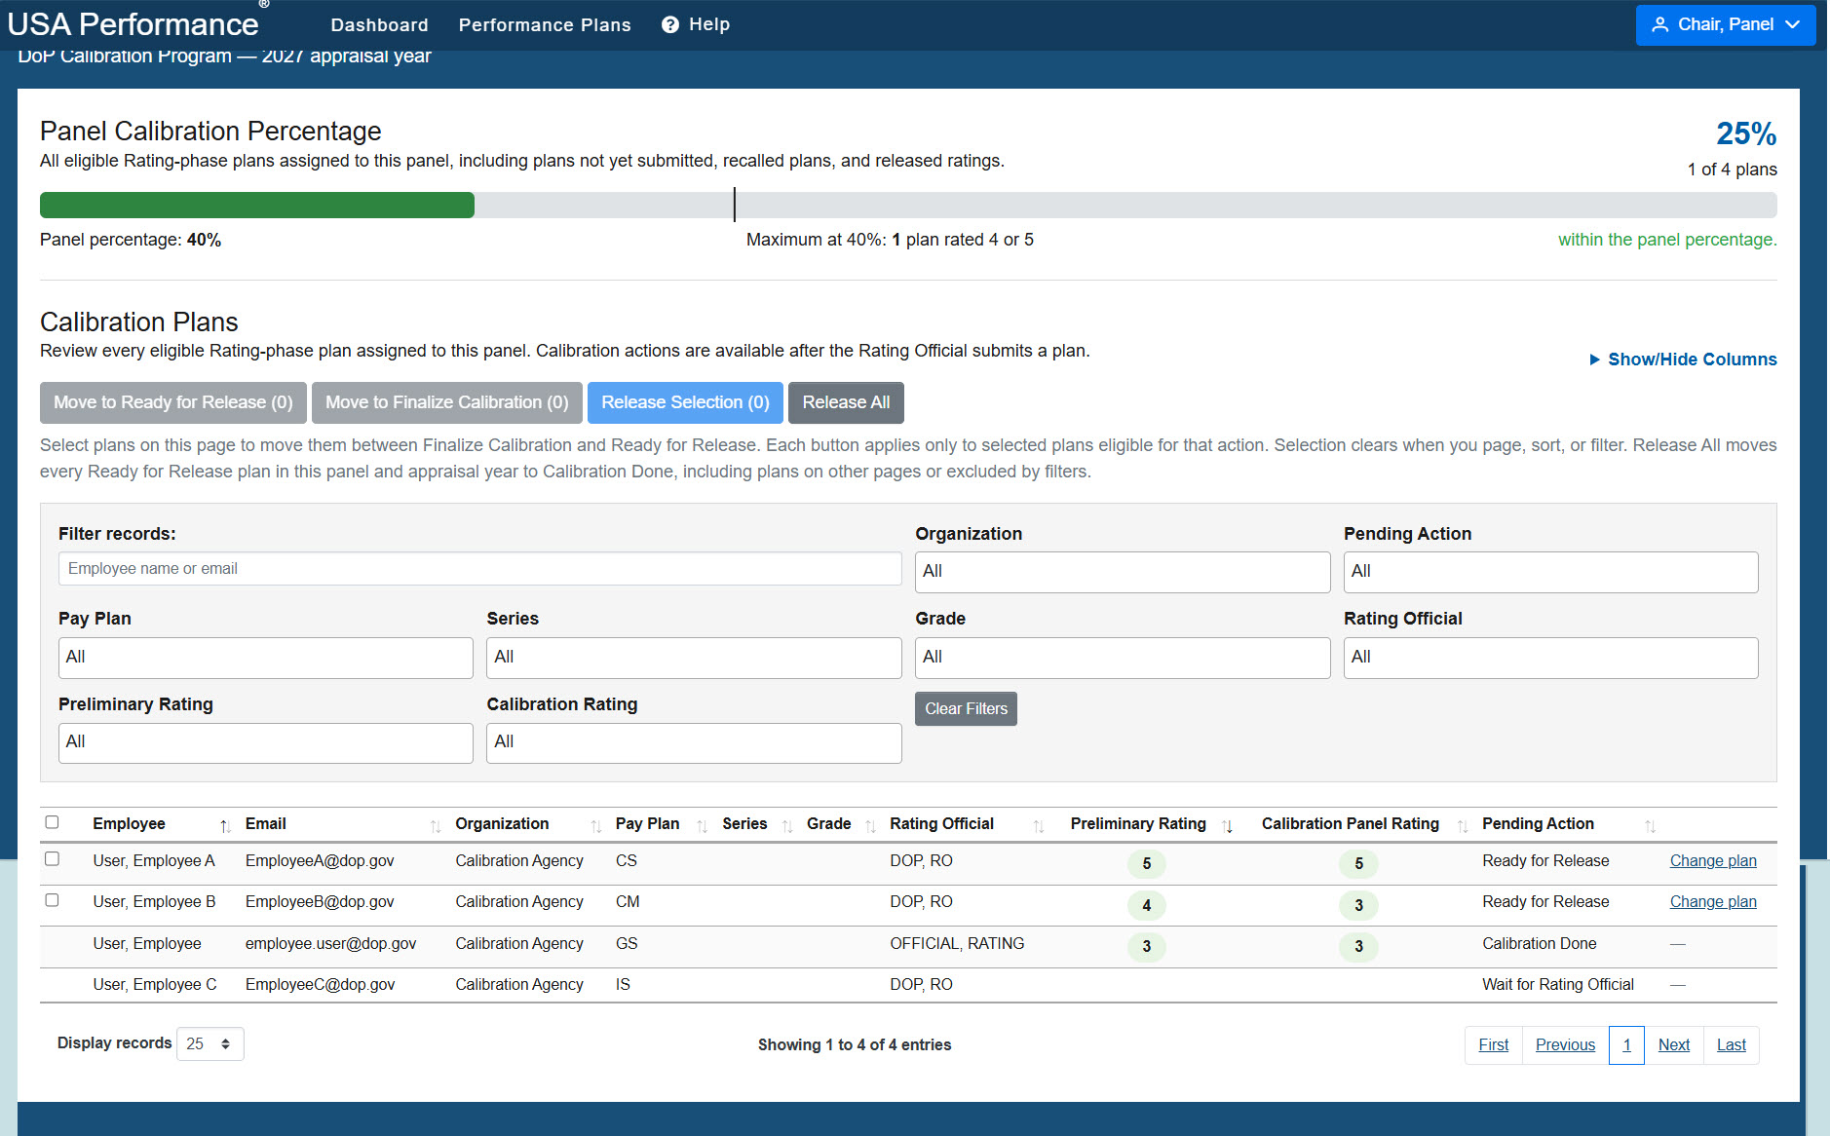
Task: Expand the Show/Hide Columns section
Action: [x=1683, y=360]
